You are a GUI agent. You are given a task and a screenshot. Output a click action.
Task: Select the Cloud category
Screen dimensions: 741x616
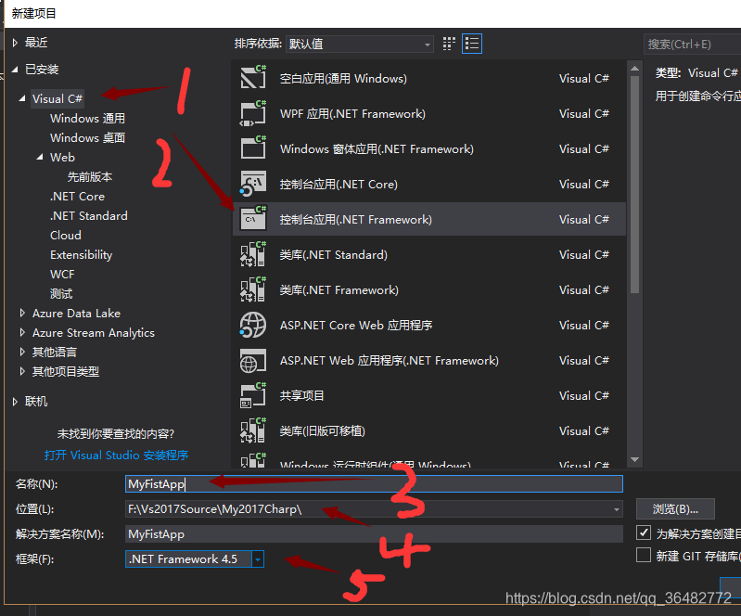65,235
